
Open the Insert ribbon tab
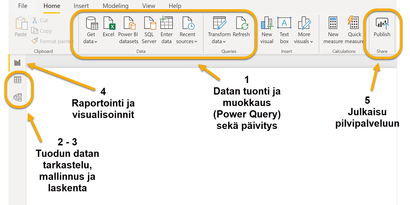coord(81,6)
